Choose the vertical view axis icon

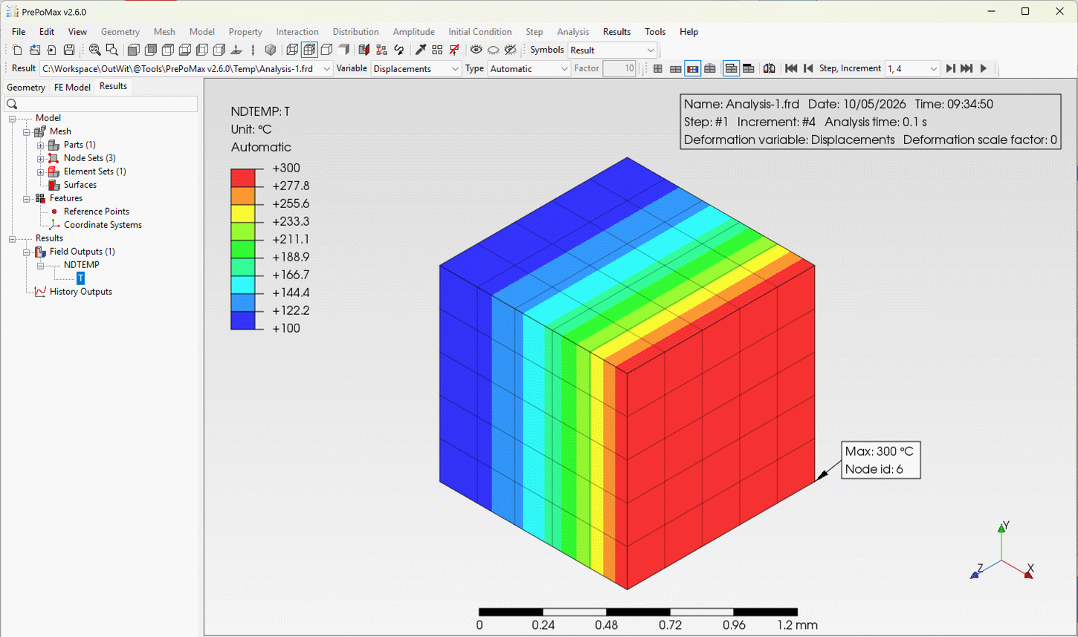254,50
